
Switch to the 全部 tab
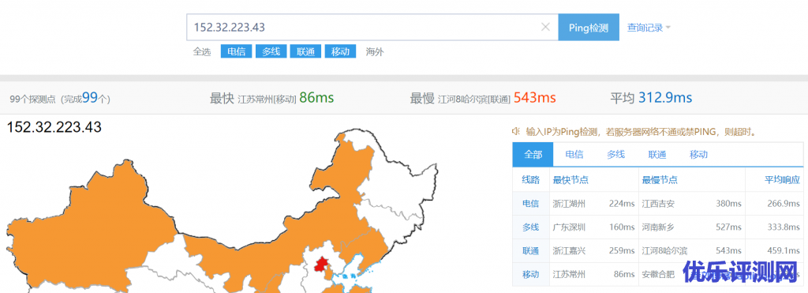tap(533, 154)
